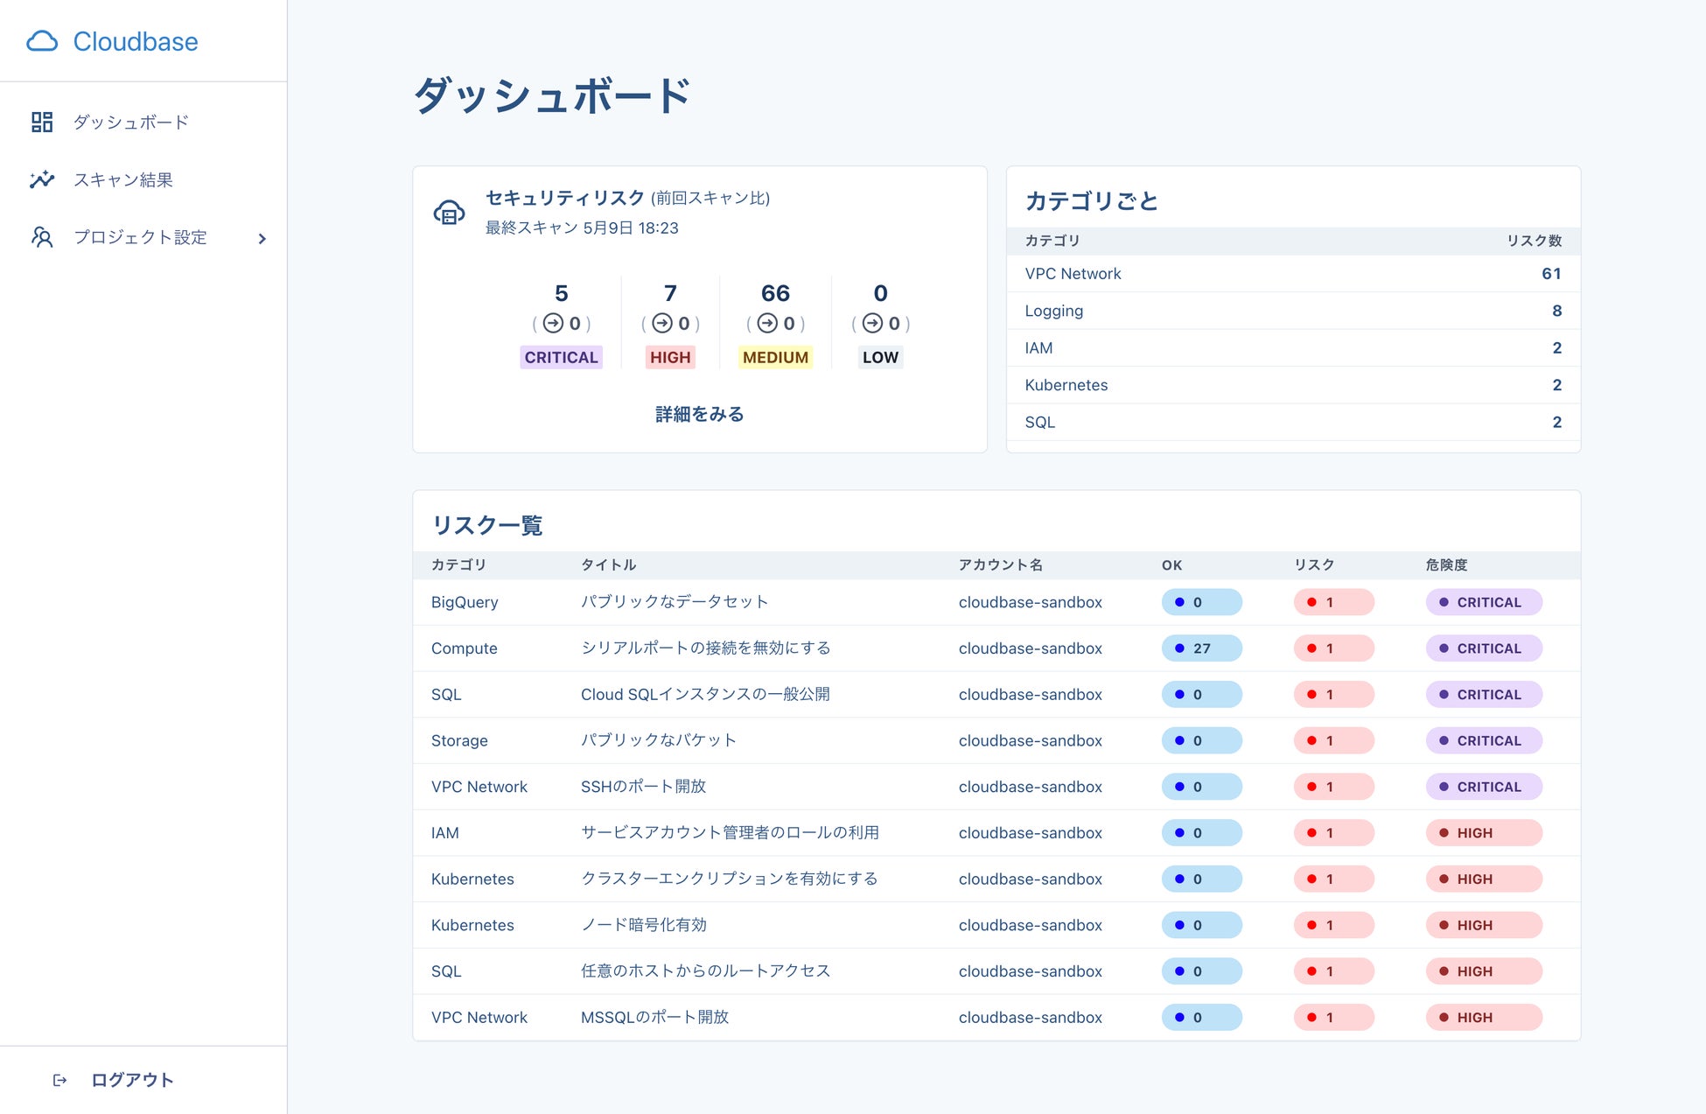1706x1114 pixels.
Task: Click the ログアウト button
Action: coord(132,1080)
